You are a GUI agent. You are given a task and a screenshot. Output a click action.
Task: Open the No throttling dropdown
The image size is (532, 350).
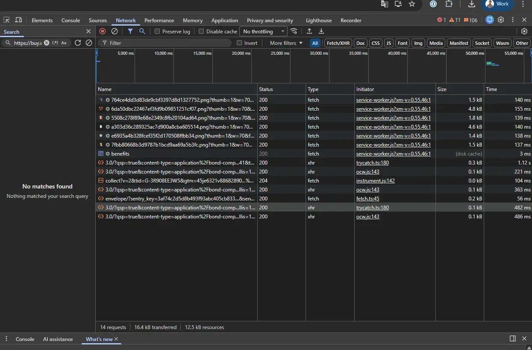[263, 31]
